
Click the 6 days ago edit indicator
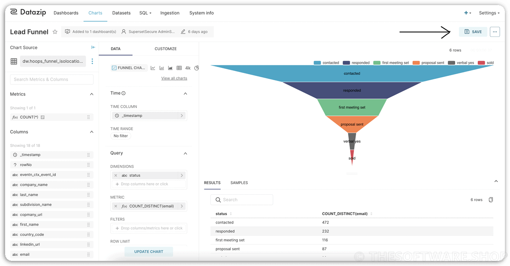(x=194, y=32)
